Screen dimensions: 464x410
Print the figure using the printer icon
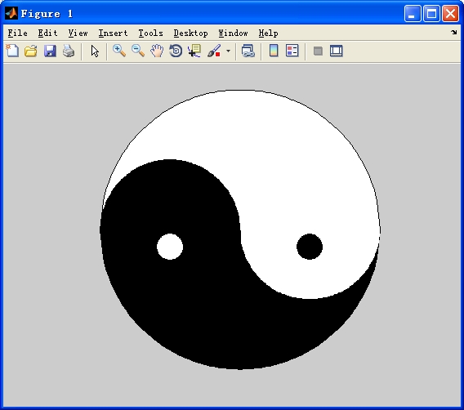tap(69, 51)
